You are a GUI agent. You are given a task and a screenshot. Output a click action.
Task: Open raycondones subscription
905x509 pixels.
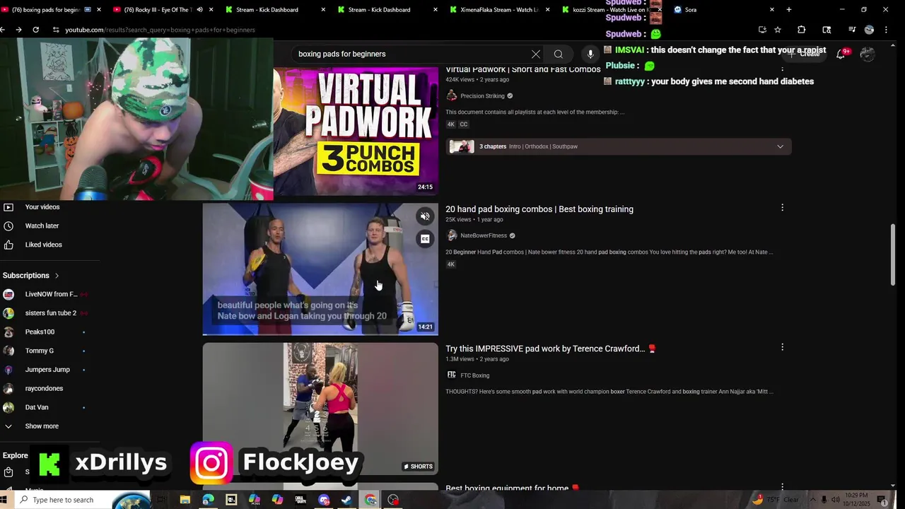(44, 388)
